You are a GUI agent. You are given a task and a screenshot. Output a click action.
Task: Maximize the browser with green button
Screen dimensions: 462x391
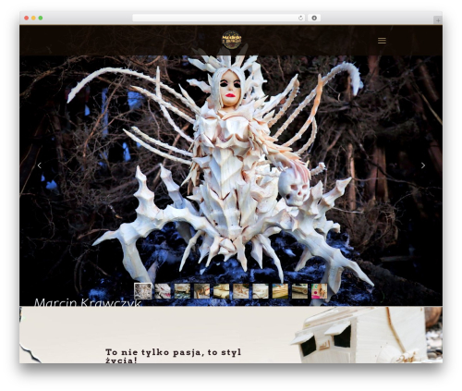pyautogui.click(x=41, y=18)
